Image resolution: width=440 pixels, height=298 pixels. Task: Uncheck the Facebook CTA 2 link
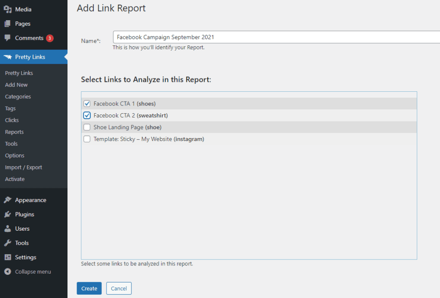tap(87, 115)
